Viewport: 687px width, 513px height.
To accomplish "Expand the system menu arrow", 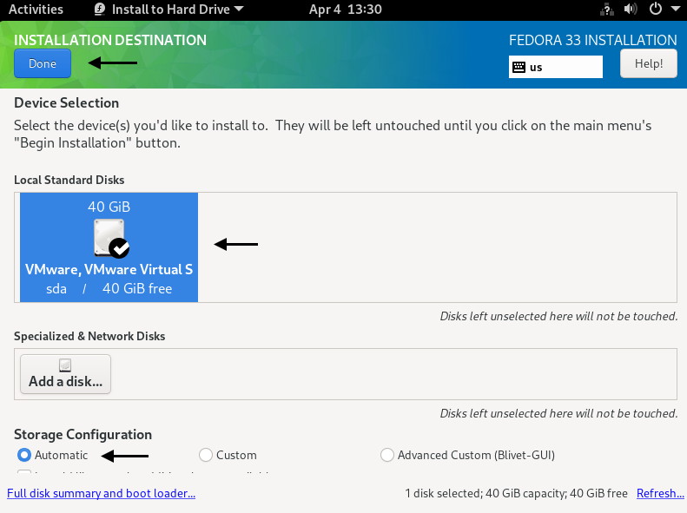I will click(675, 9).
